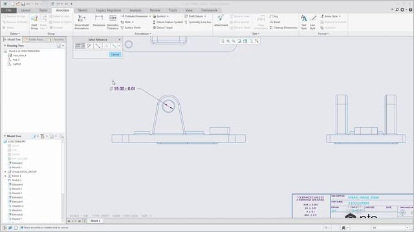Screen dimensions: 414x232
Task: Insert a Datum Feature Symbol
Action: 168,22
